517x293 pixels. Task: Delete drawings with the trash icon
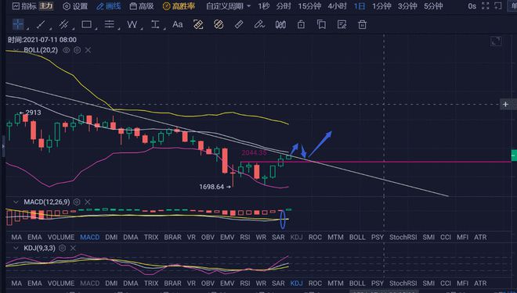click(363, 24)
